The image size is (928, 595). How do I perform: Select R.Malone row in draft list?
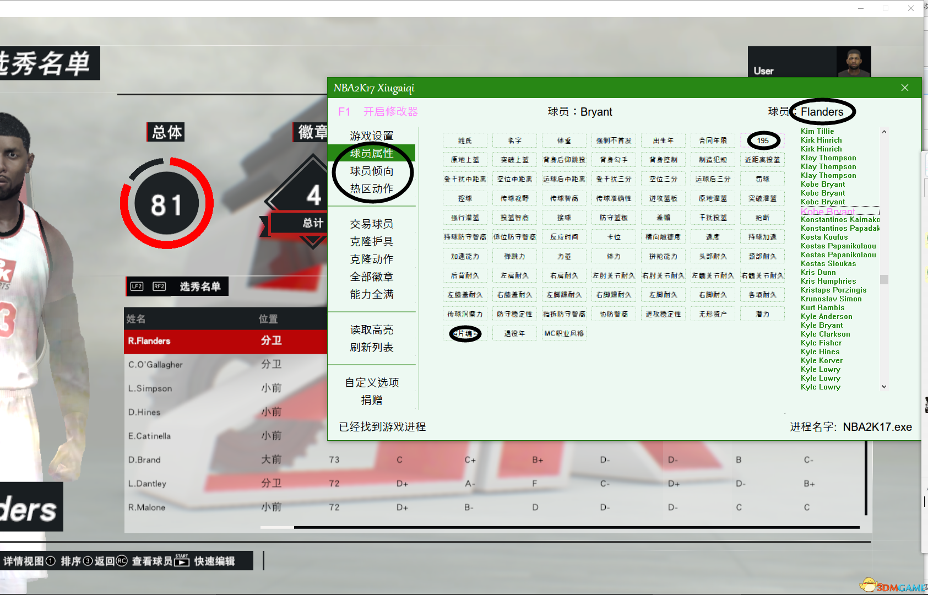(495, 507)
